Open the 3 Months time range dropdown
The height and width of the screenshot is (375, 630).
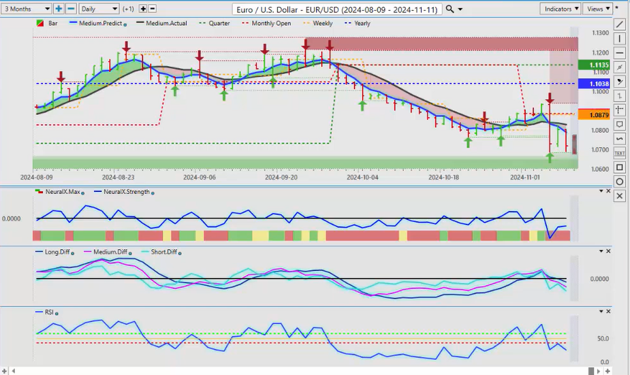click(27, 9)
